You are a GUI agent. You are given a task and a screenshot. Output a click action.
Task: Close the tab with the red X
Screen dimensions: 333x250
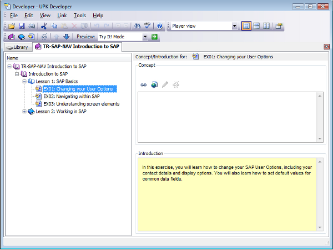click(326, 47)
